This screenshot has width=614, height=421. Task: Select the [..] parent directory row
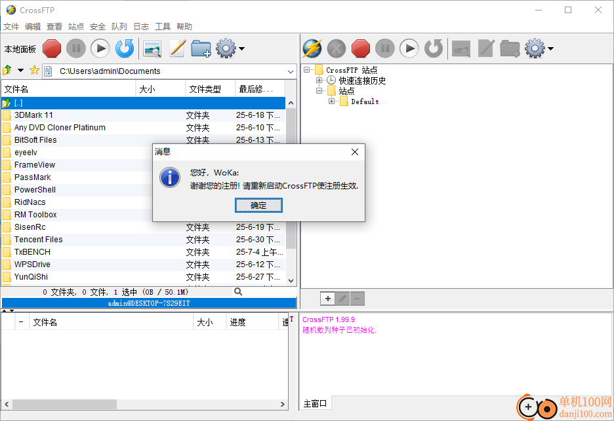(143, 103)
